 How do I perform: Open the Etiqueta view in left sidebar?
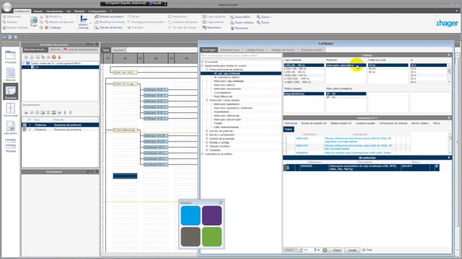[x=11, y=145]
